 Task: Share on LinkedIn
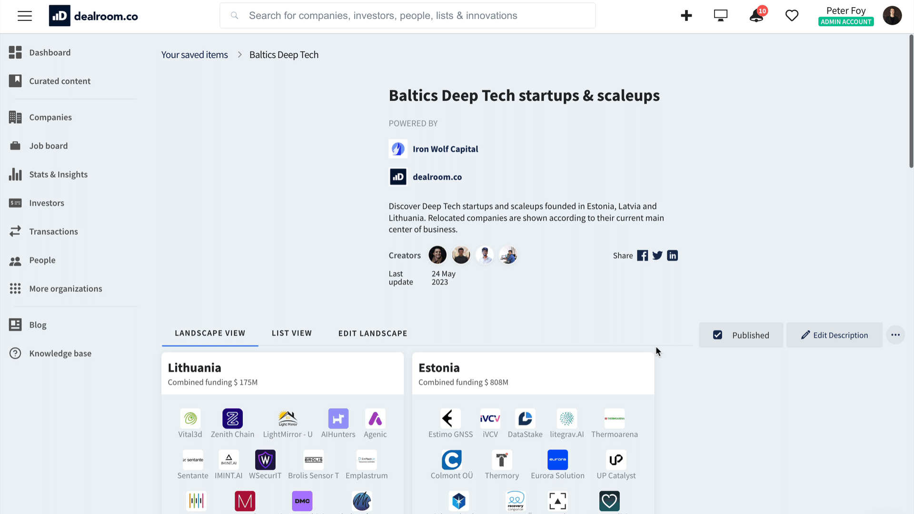click(672, 256)
